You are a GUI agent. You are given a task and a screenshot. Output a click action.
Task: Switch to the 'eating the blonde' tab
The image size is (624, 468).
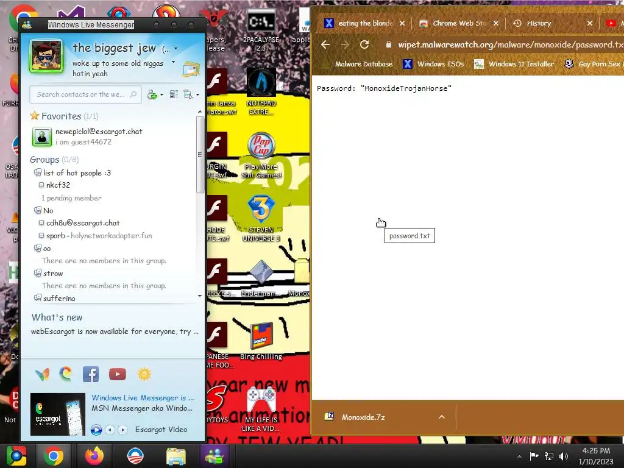[x=364, y=23]
